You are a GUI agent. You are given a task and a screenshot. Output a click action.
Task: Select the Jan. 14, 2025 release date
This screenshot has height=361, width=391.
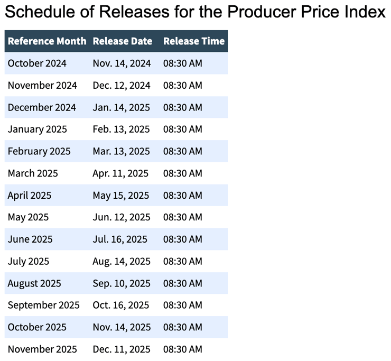coord(121,107)
